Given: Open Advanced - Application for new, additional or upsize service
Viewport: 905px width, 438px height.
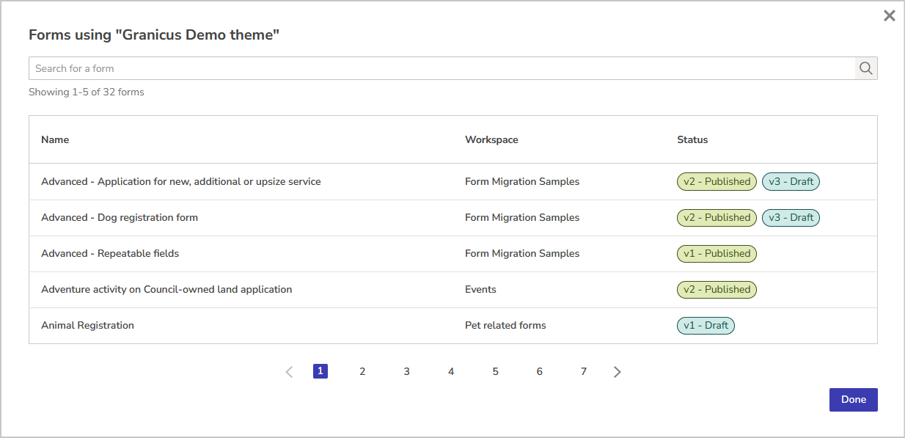Looking at the screenshot, I should pos(181,181).
